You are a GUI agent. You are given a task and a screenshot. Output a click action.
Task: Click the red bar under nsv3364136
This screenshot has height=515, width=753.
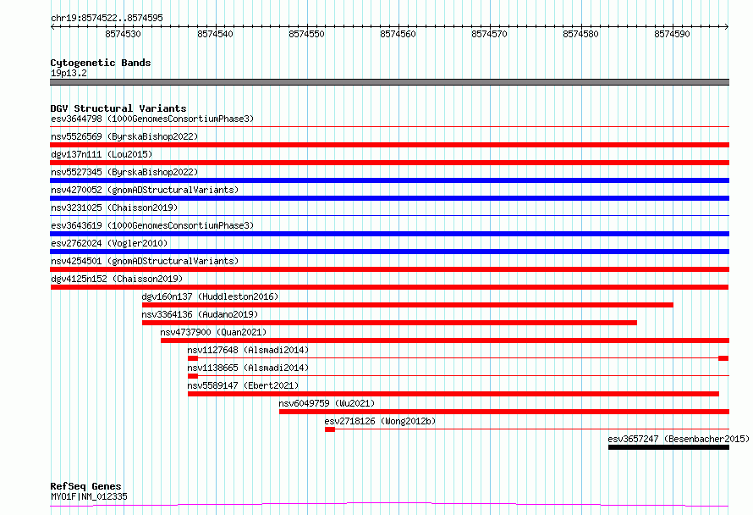point(389,323)
